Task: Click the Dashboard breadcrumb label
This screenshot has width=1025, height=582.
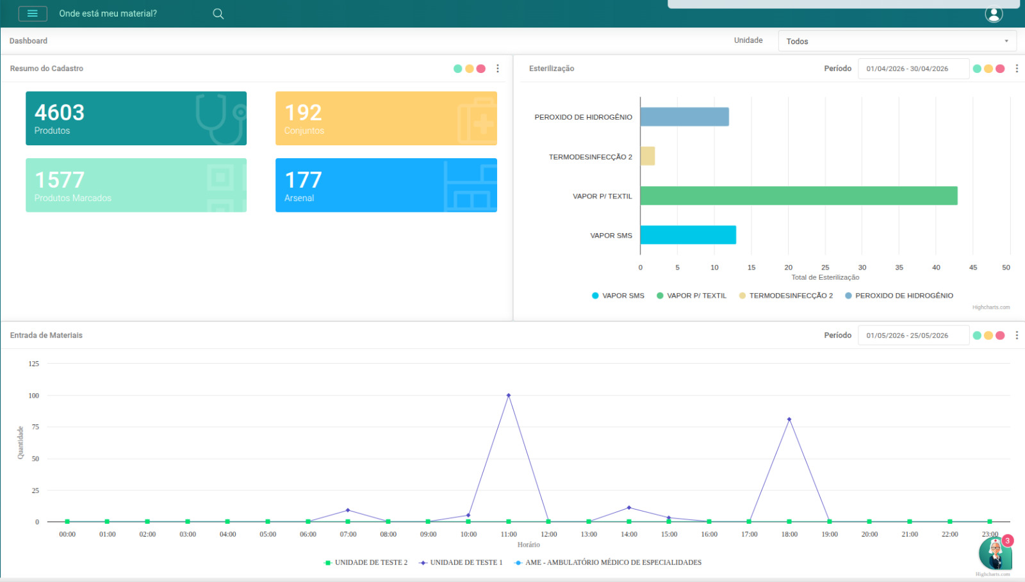Action: click(28, 41)
